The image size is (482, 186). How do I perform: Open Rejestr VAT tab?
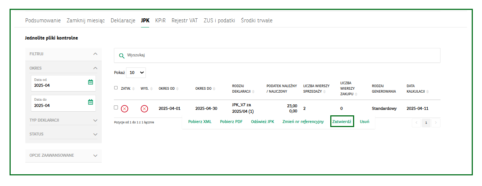point(185,21)
